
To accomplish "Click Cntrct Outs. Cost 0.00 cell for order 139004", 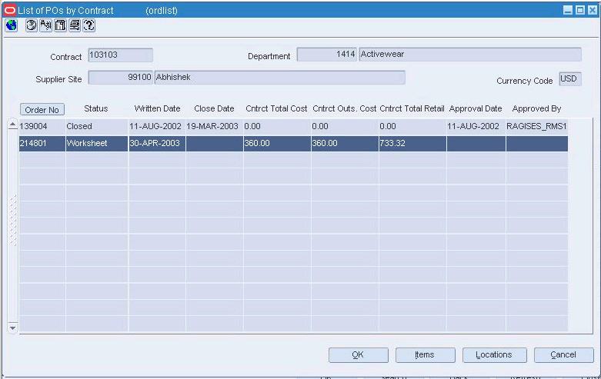I will tap(345, 126).
